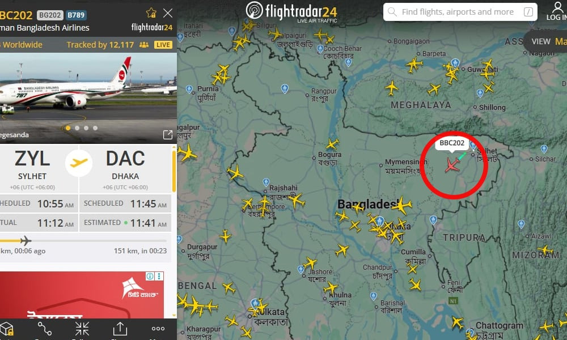
Task: Follow the aircraft using the converging arrows icon
Action: coord(82,329)
